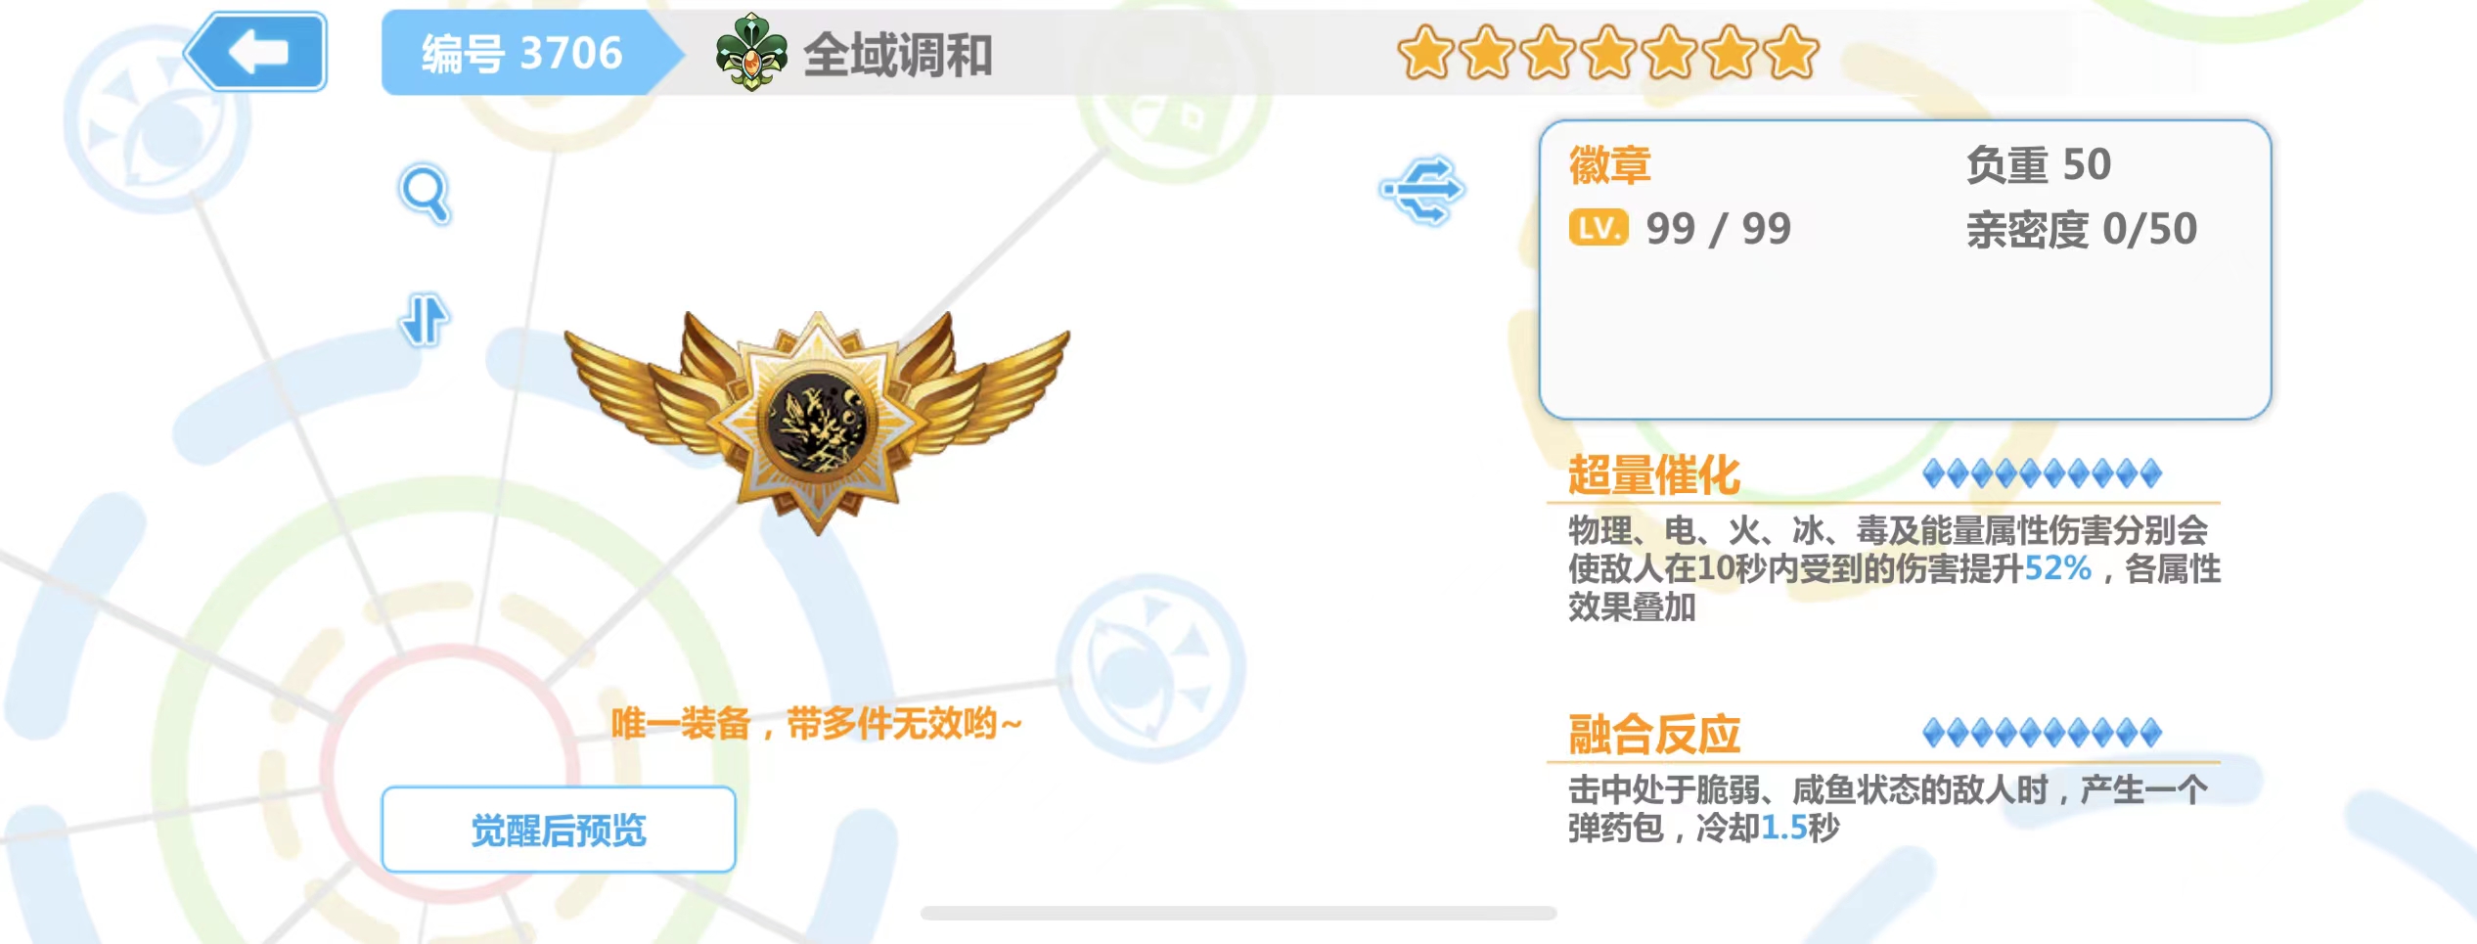The height and width of the screenshot is (944, 2477).
Task: Select the 全域调和 equipment title
Action: tap(897, 55)
